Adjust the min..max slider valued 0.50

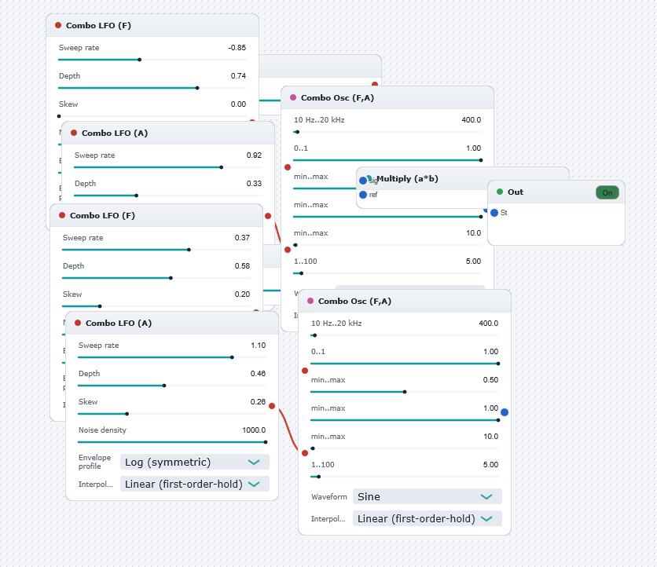point(405,392)
